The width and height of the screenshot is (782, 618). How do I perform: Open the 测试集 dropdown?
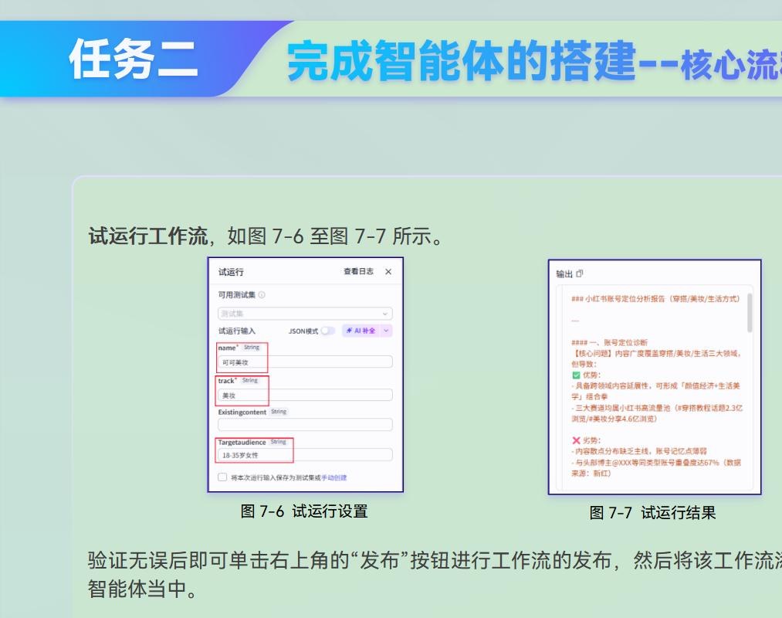[305, 314]
